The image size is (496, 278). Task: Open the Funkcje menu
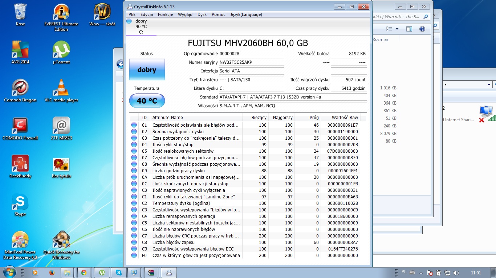pos(165,14)
